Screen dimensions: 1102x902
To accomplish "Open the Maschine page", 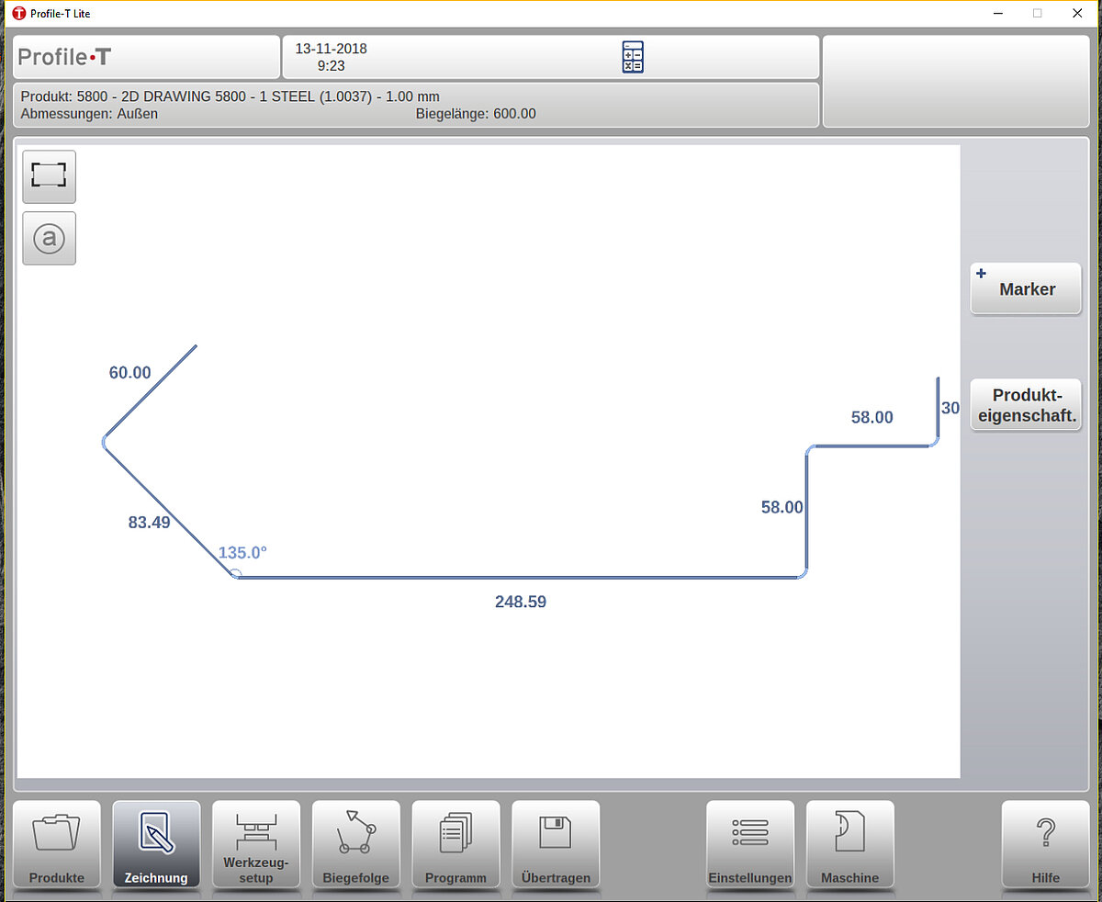I will point(849,845).
